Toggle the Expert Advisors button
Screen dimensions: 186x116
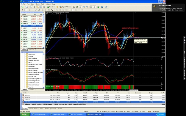coord(65,7)
